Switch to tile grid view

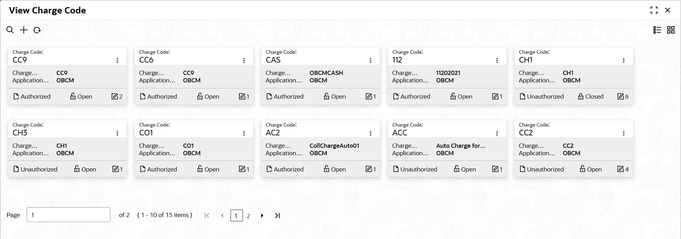pos(670,30)
